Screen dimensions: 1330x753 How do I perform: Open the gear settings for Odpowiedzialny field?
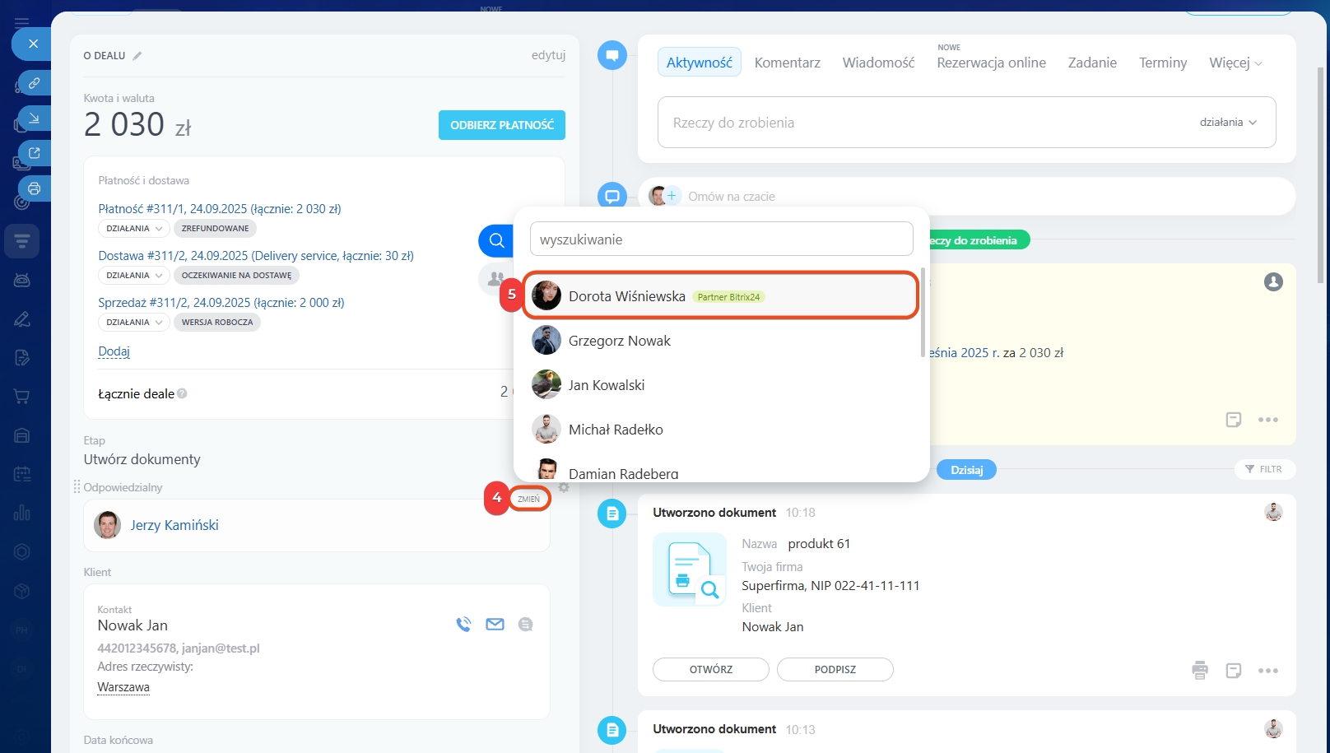point(564,487)
